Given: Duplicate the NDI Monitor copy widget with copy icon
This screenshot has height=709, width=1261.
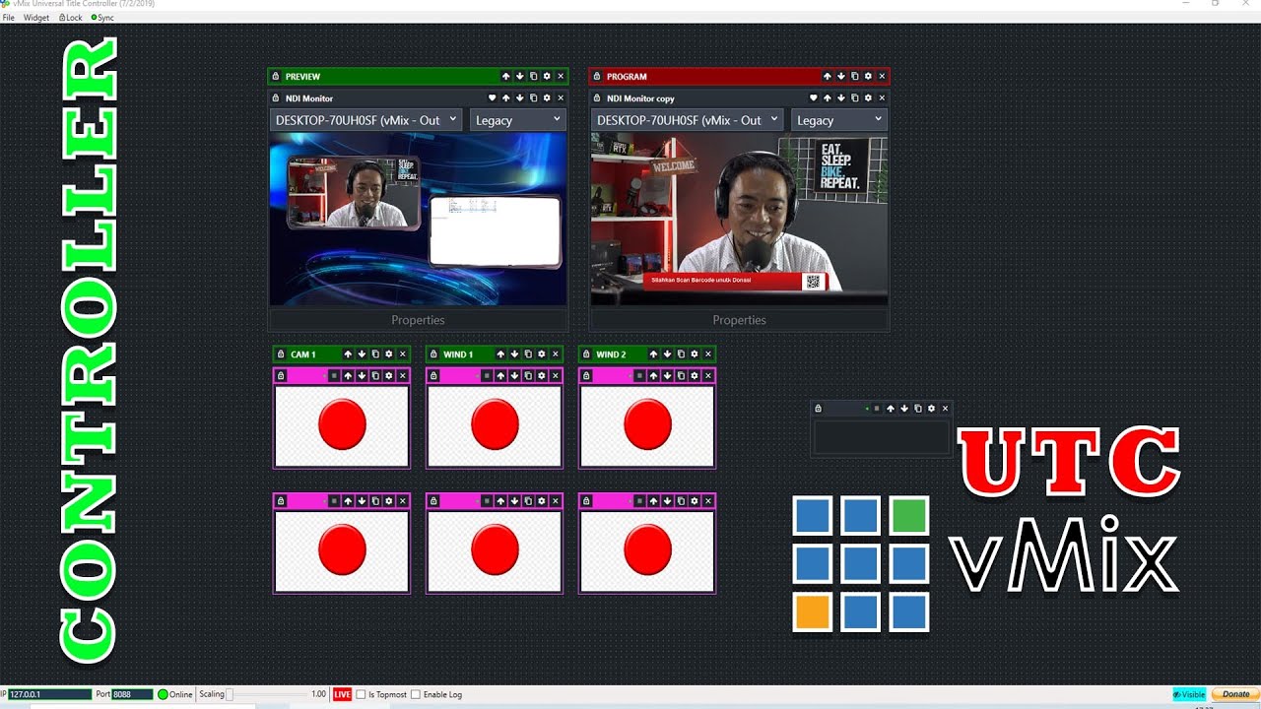Looking at the screenshot, I should click(855, 97).
